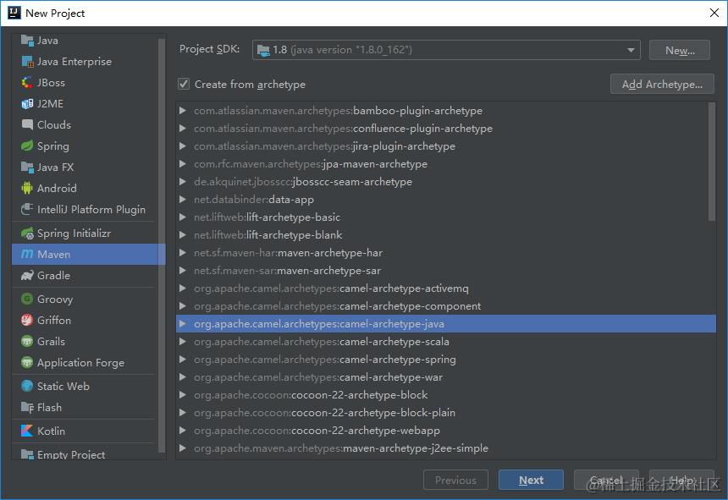This screenshot has width=728, height=500.
Task: Click the Maven m icon
Action: point(27,254)
